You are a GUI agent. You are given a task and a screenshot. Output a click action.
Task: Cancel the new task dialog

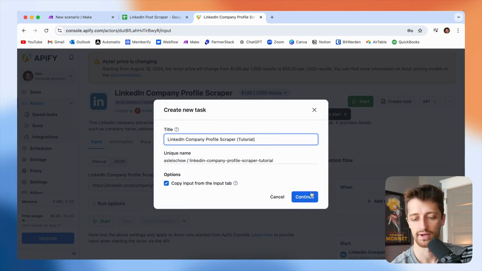pos(277,197)
